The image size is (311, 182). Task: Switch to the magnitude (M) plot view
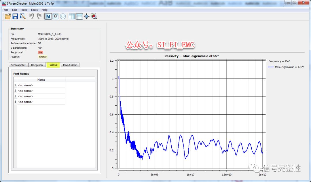click(x=48, y=16)
